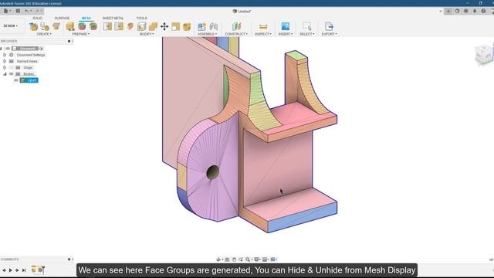This screenshot has height=278, width=494.
Task: Expand Named Views tree node
Action: (5, 61)
